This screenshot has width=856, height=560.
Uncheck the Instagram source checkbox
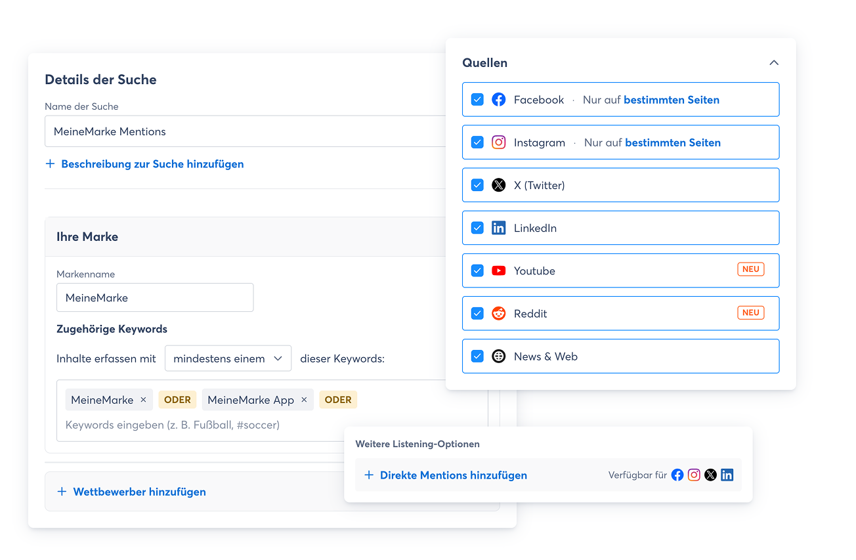pos(477,142)
